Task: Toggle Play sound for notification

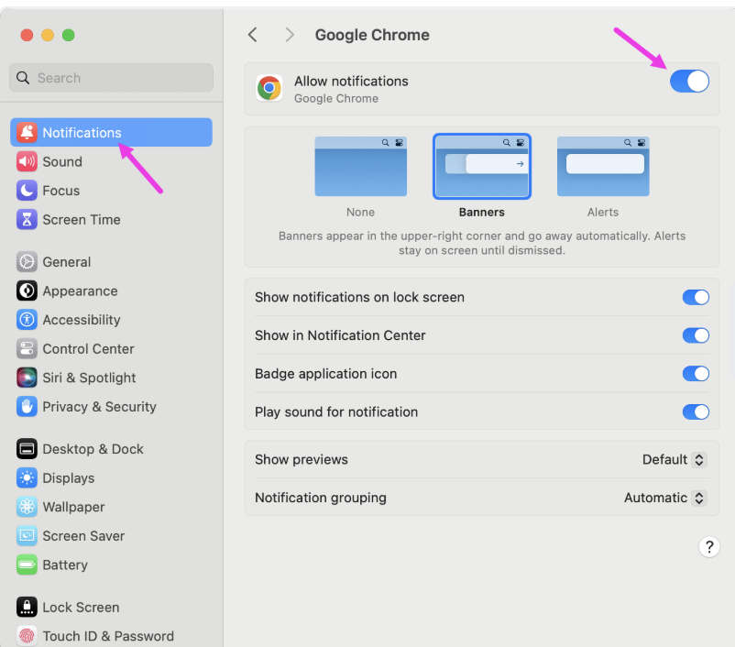Action: [x=696, y=412]
